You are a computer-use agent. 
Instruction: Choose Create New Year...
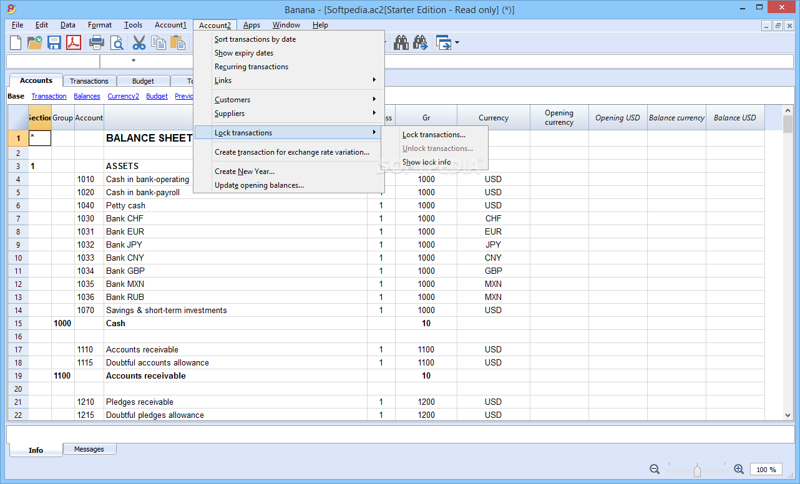coord(290,172)
